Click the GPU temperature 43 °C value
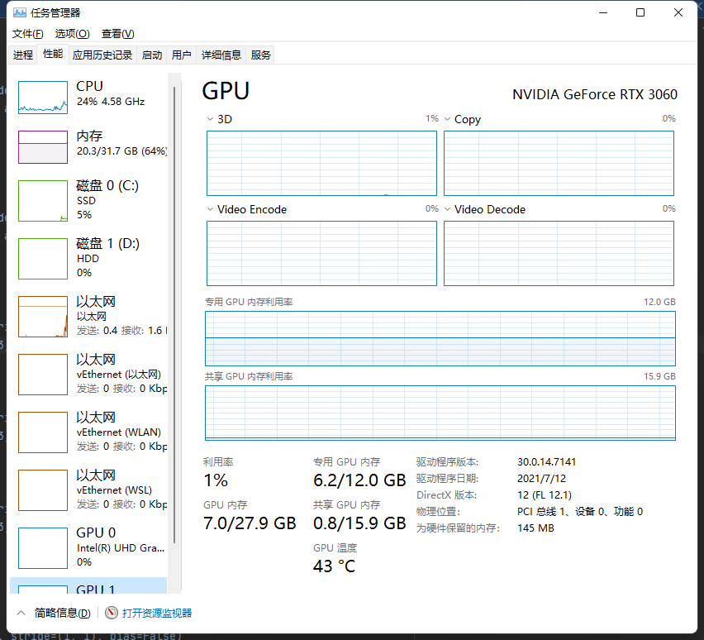The height and width of the screenshot is (640, 704). pos(334,566)
